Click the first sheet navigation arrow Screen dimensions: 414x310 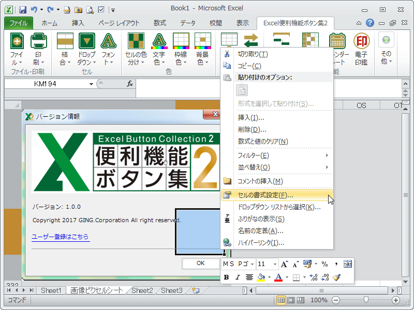[x=9, y=290]
